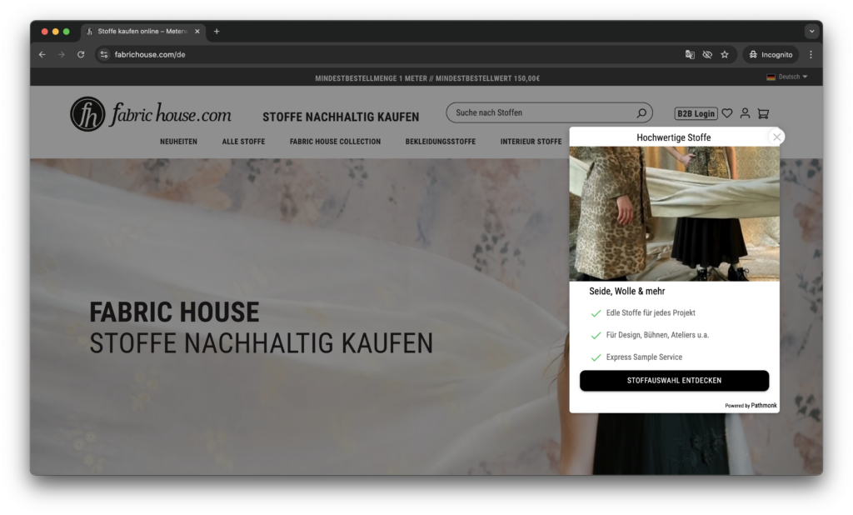This screenshot has height=515, width=853.
Task: Open the tab search chevron
Action: click(811, 32)
